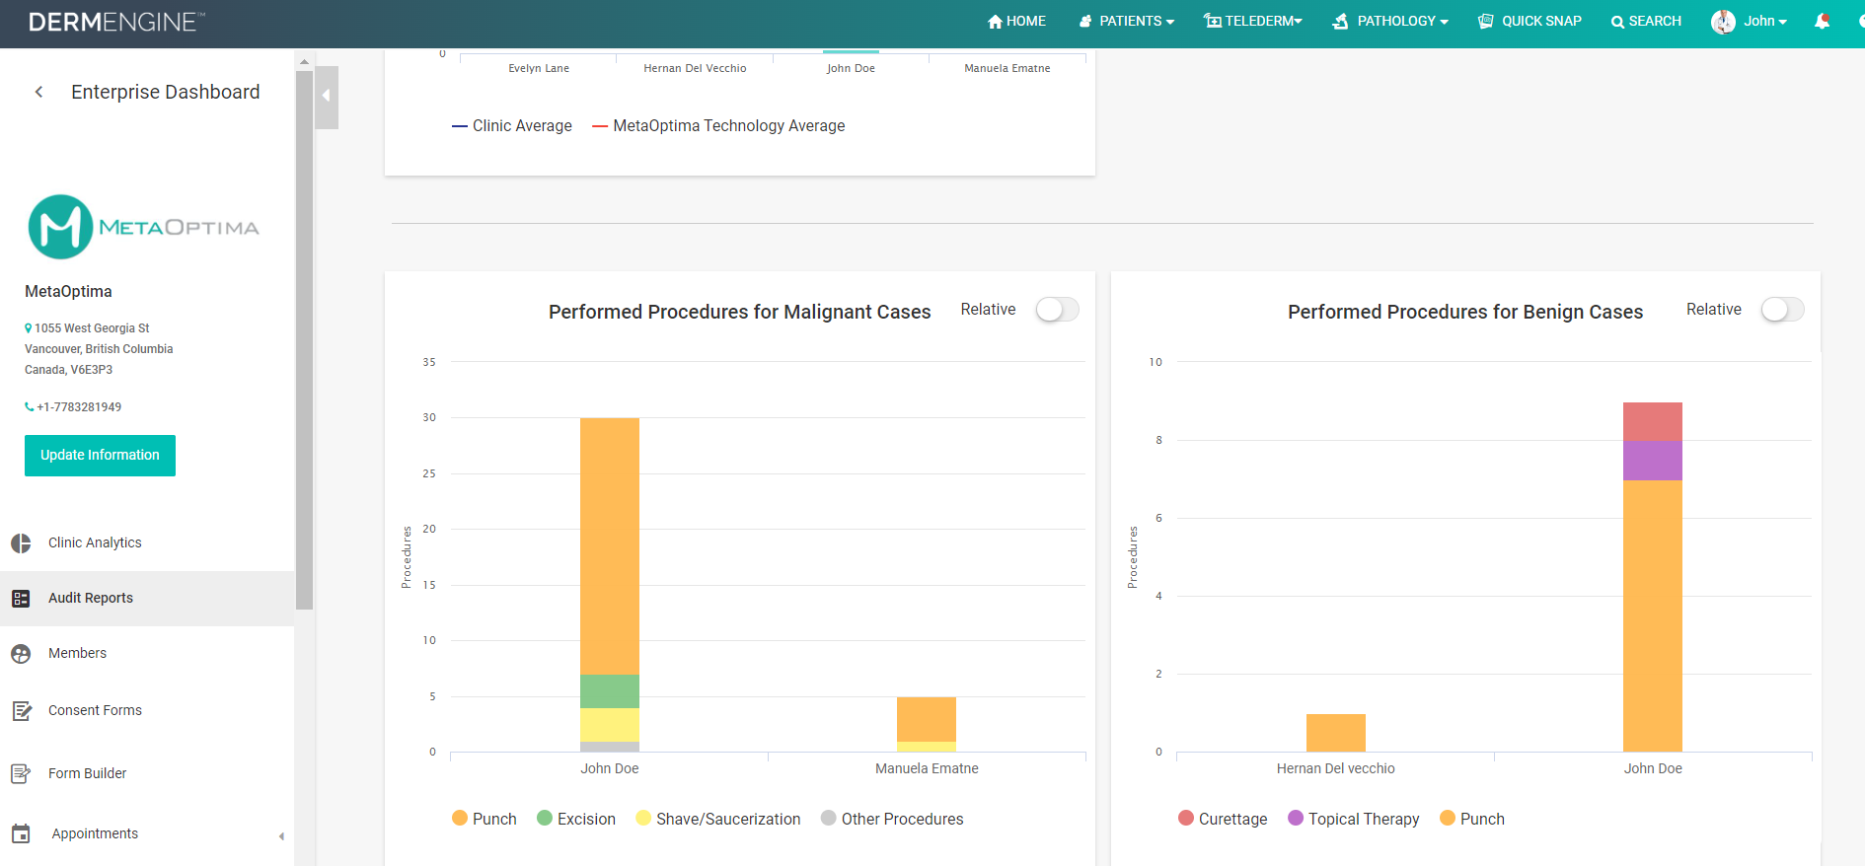Click the Telederm icon
This screenshot has height=866, width=1865.
point(1212,22)
